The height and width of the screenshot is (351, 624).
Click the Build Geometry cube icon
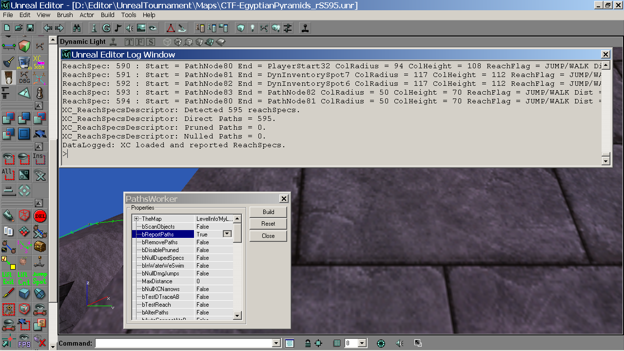[x=240, y=28]
